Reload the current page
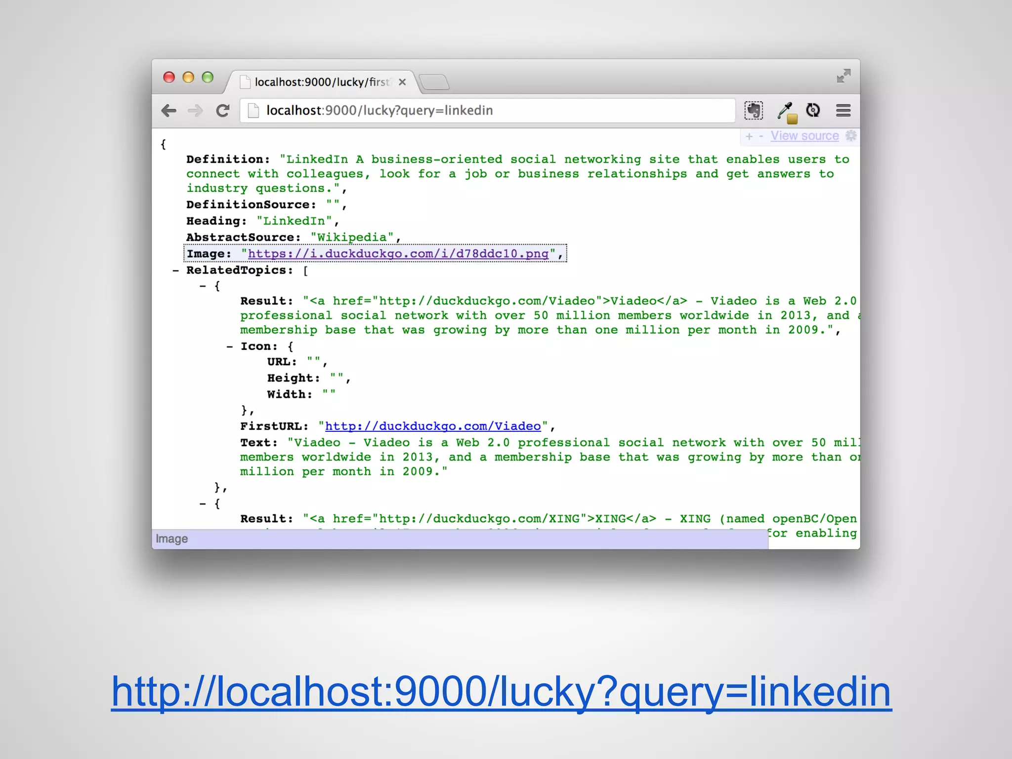1012x759 pixels. 223,111
